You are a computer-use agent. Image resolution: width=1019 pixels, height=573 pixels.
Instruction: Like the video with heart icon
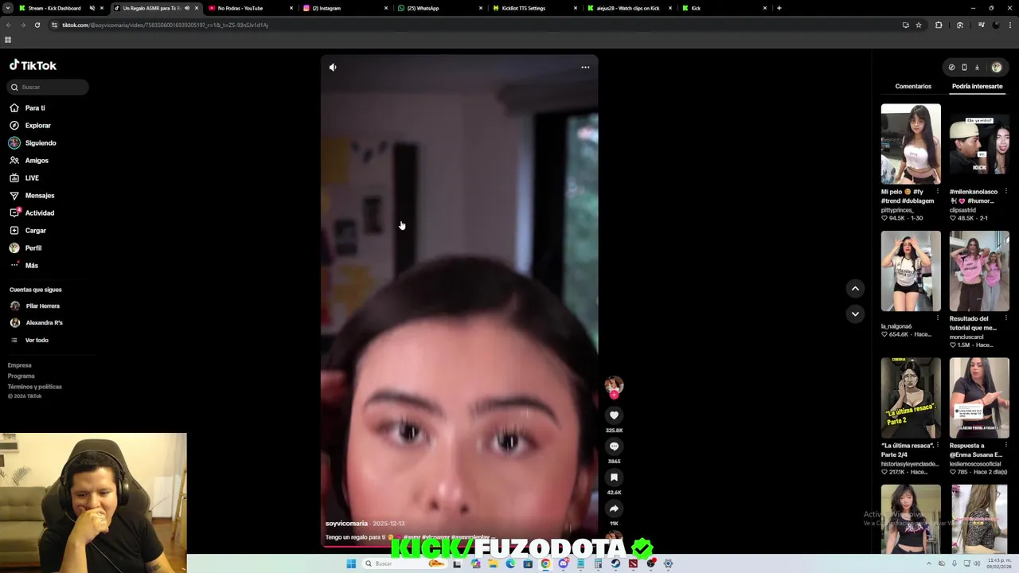[x=614, y=415]
